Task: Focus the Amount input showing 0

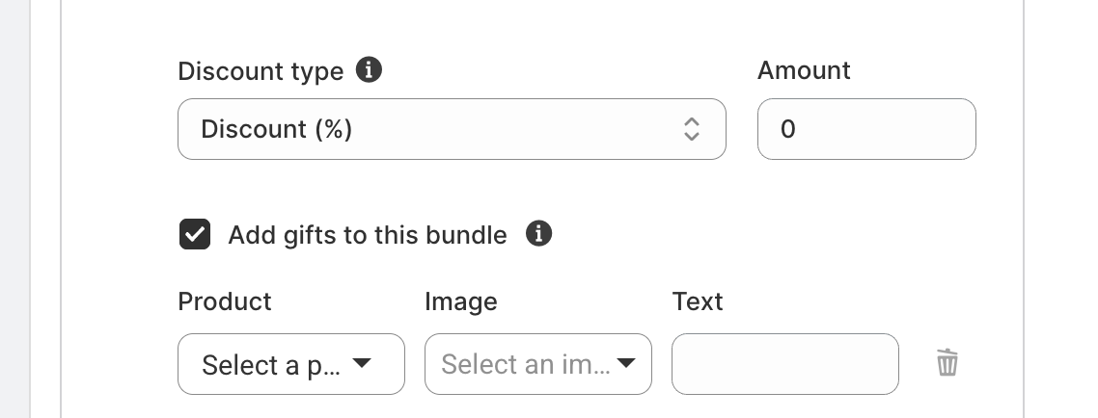Action: click(x=866, y=129)
